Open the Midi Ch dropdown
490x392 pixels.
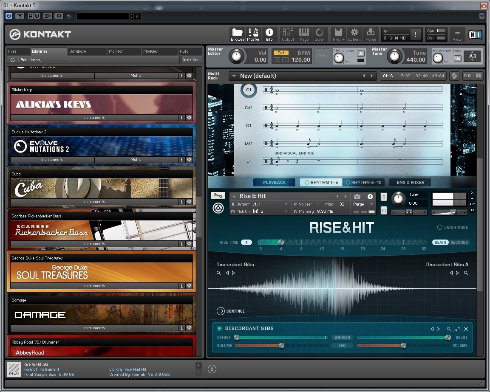coord(286,212)
